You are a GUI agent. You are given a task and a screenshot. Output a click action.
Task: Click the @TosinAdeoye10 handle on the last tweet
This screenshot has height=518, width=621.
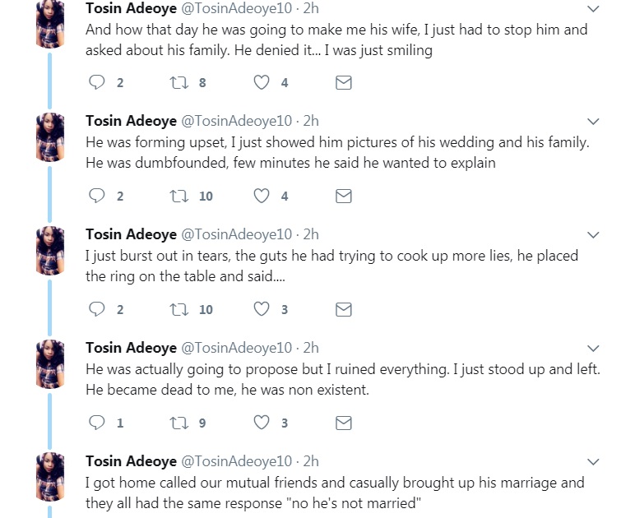tap(236, 461)
